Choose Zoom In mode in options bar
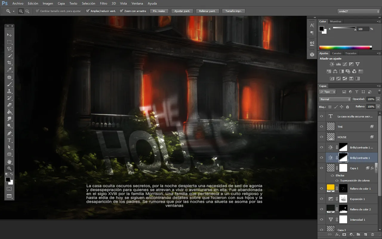The height and width of the screenshot is (239, 382). click(x=21, y=11)
